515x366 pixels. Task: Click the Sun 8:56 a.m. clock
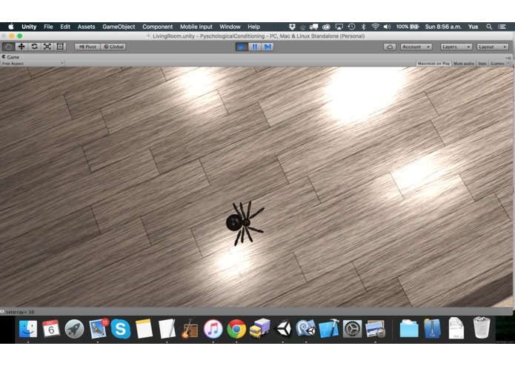point(443,27)
